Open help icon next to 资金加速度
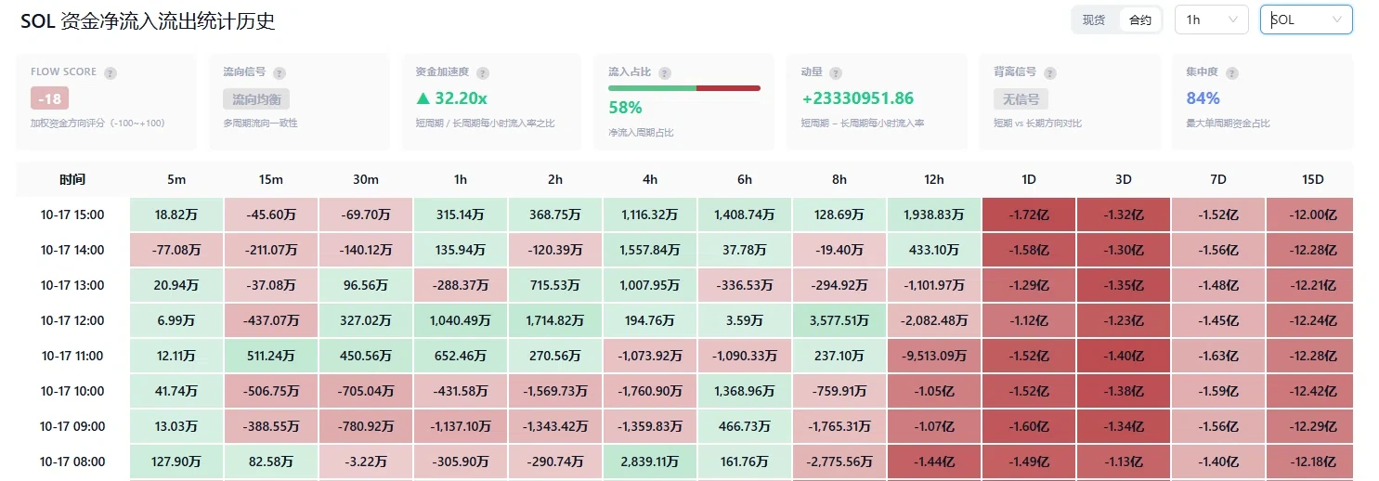The height and width of the screenshot is (481, 1379). pyautogui.click(x=483, y=72)
